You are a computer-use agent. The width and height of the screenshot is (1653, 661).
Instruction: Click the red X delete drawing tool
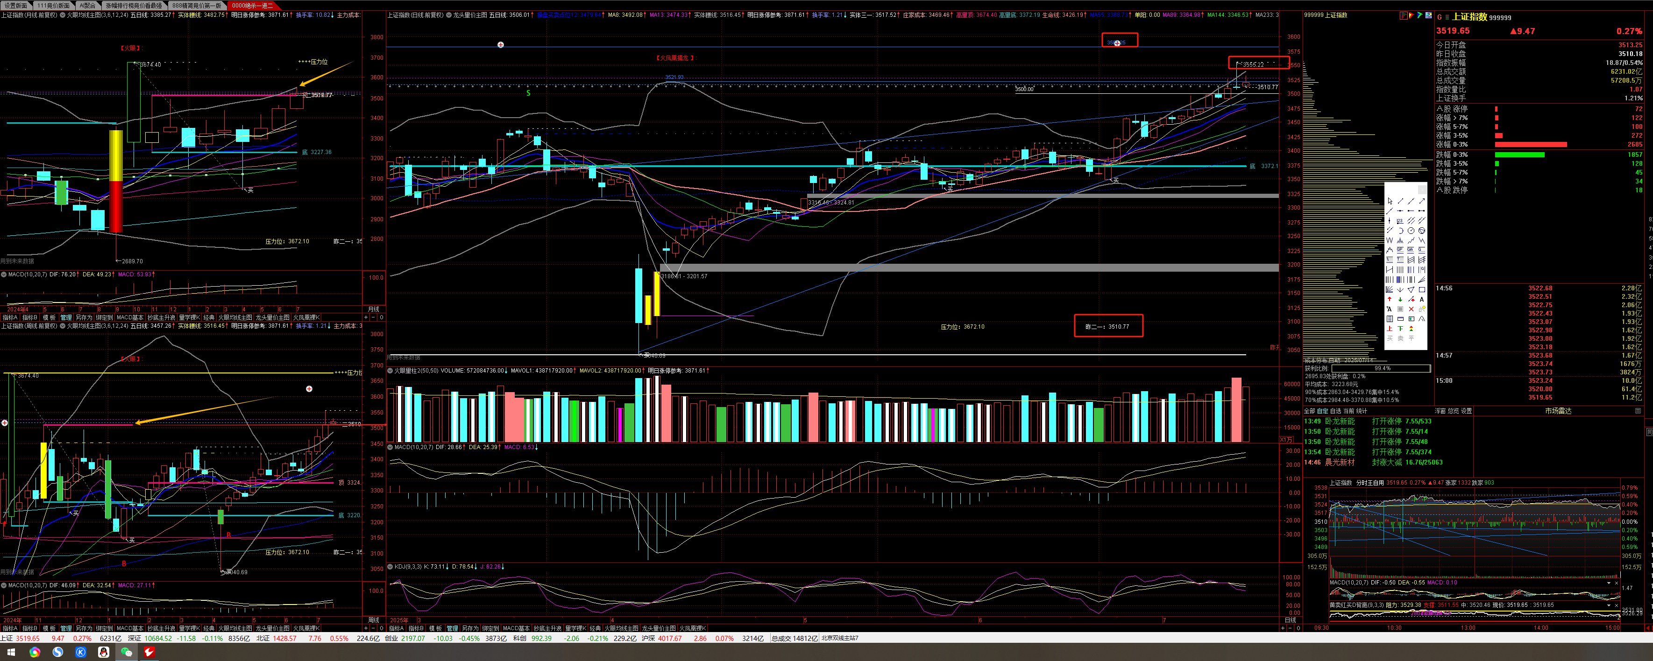pyautogui.click(x=1412, y=309)
